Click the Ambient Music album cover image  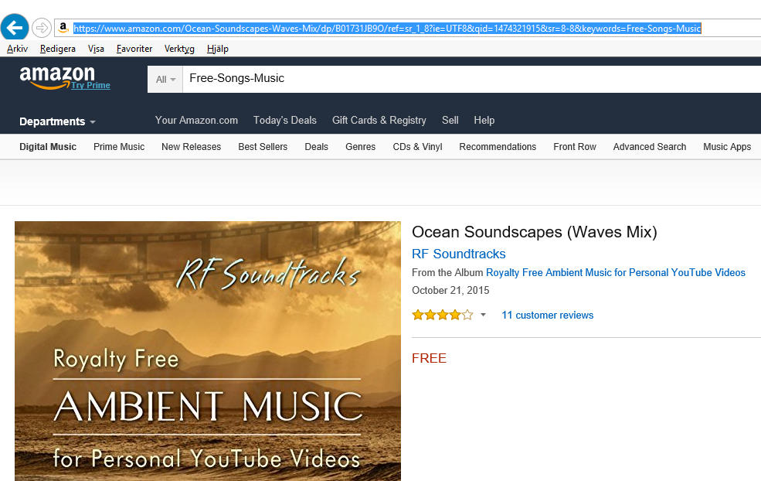point(208,351)
